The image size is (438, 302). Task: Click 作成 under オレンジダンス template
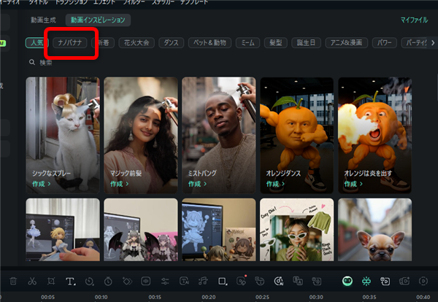276,185
